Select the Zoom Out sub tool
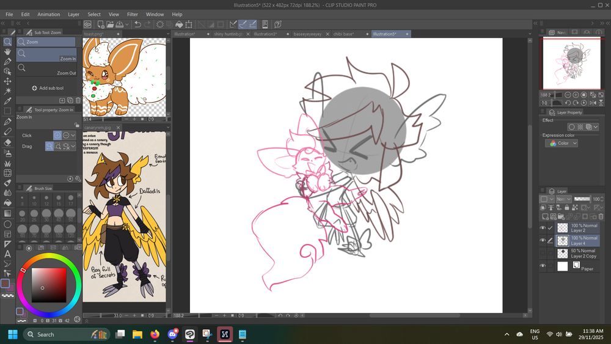The width and height of the screenshot is (611, 344). (46, 69)
